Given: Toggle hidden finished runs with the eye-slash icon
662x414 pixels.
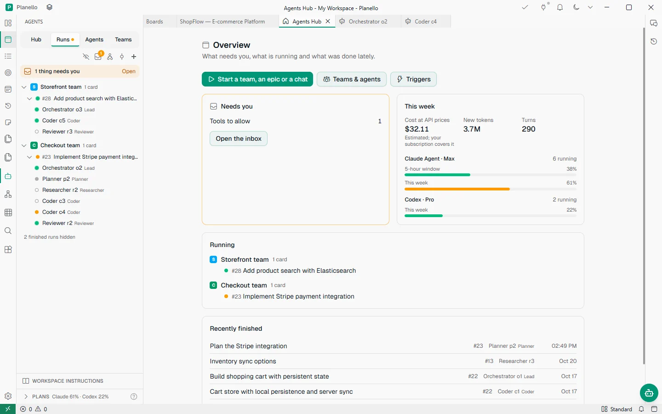Looking at the screenshot, I should point(86,57).
